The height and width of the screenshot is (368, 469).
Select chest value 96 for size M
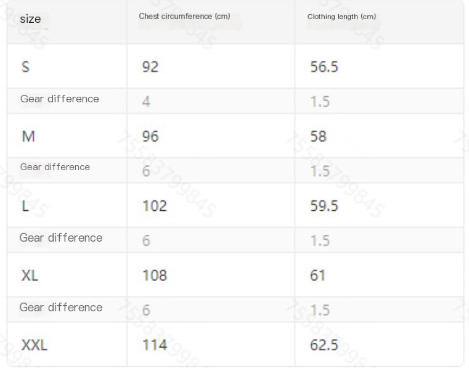tap(150, 136)
